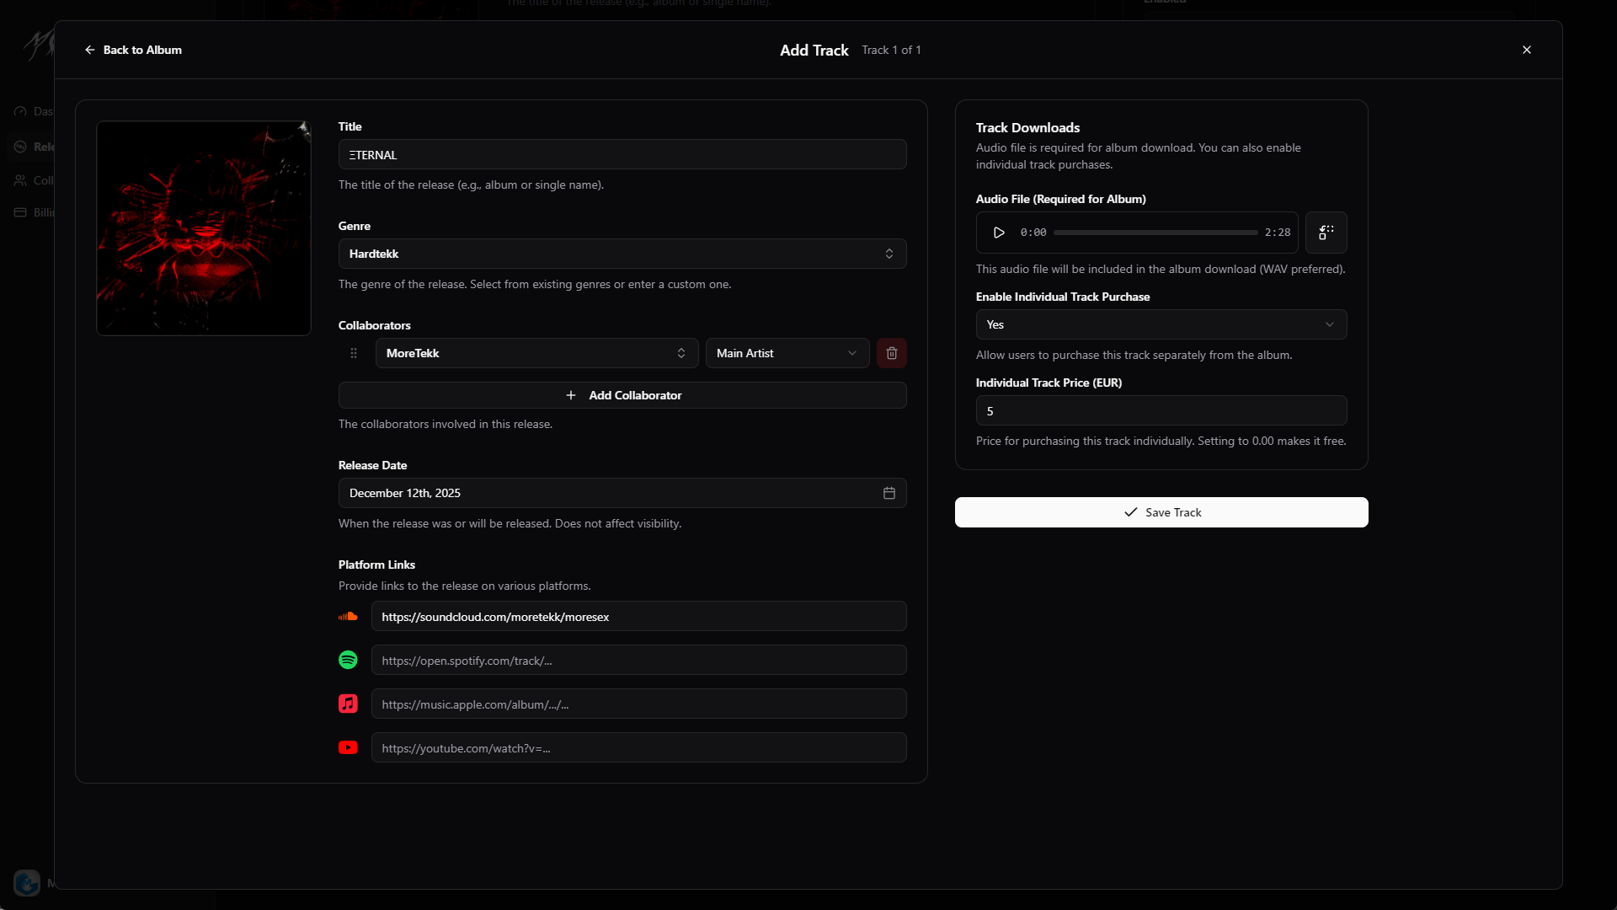
Task: Open the Genre dropdown showing Hardtekk
Action: pyautogui.click(x=622, y=253)
